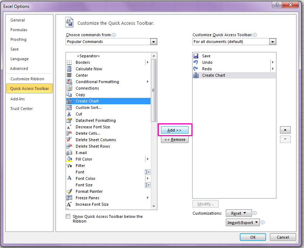Viewport: 304px width, 248px height.
Task: Click the Decrease Font Size icon
Action: click(69, 127)
